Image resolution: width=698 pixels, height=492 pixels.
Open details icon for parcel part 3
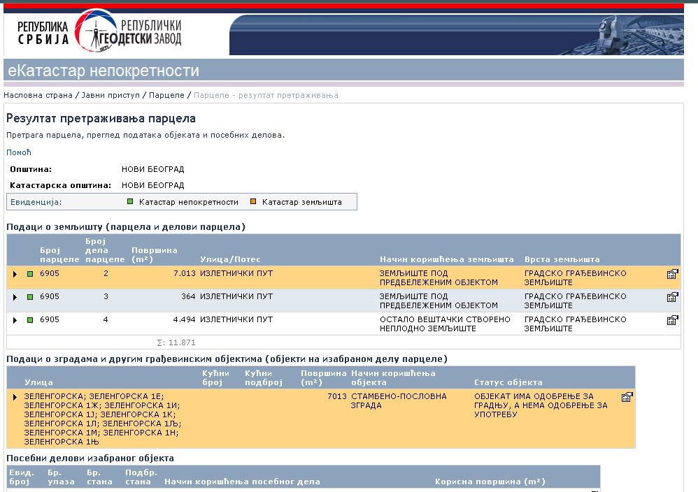672,297
